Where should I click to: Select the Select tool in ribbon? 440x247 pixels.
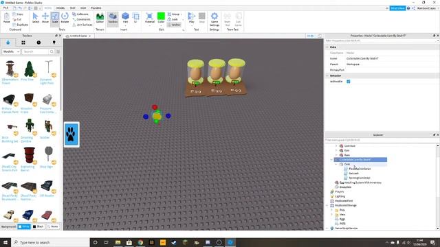[36, 18]
